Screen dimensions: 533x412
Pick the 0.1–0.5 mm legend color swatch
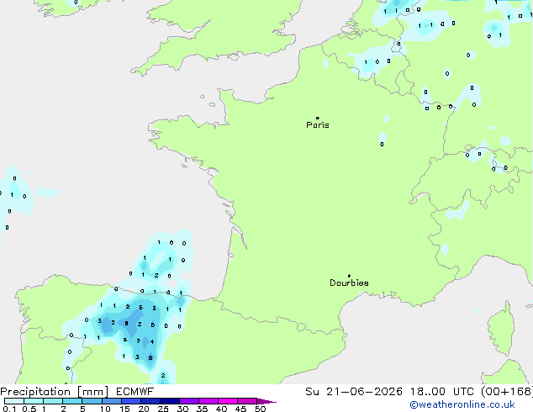[x=14, y=401]
